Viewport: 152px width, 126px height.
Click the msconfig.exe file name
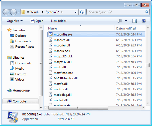(x=63, y=34)
